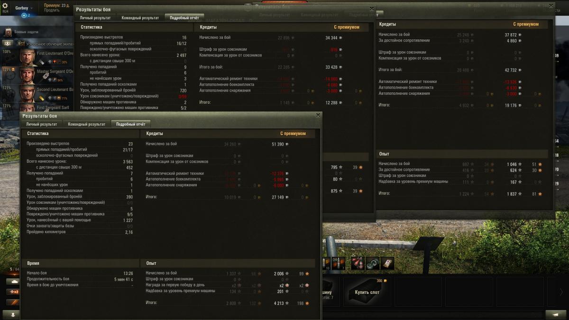Screen dimensions: 569x320
Task: Click the repair kit gears consumable slot
Action: [x=373, y=264]
